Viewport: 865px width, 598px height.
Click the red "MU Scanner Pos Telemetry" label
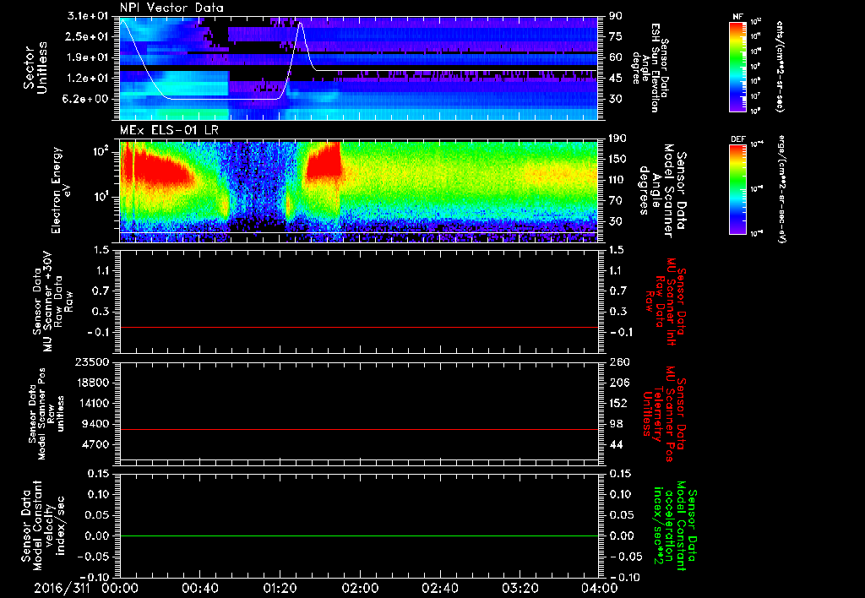[664, 414]
